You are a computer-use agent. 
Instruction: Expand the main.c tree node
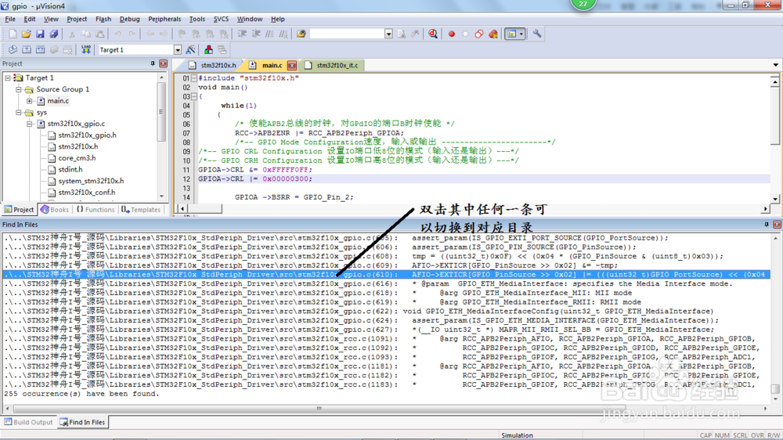(30, 101)
